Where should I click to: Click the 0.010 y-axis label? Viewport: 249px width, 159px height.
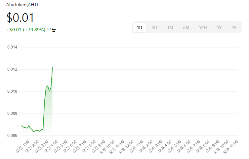[12, 91]
